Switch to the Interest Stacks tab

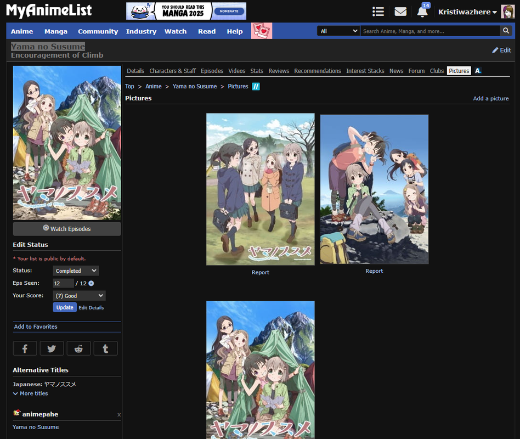[365, 71]
